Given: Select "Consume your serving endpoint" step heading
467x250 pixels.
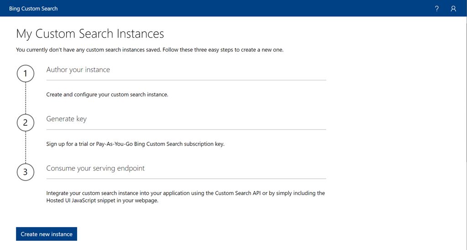Looking at the screenshot, I should coord(95,168).
